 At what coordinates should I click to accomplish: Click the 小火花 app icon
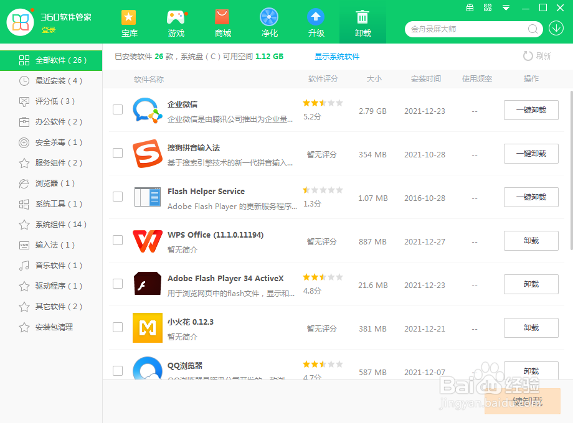click(x=147, y=328)
